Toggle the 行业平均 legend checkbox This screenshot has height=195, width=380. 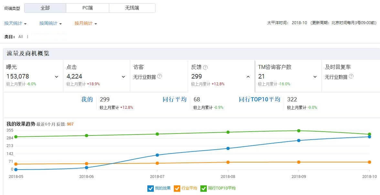[177, 189]
